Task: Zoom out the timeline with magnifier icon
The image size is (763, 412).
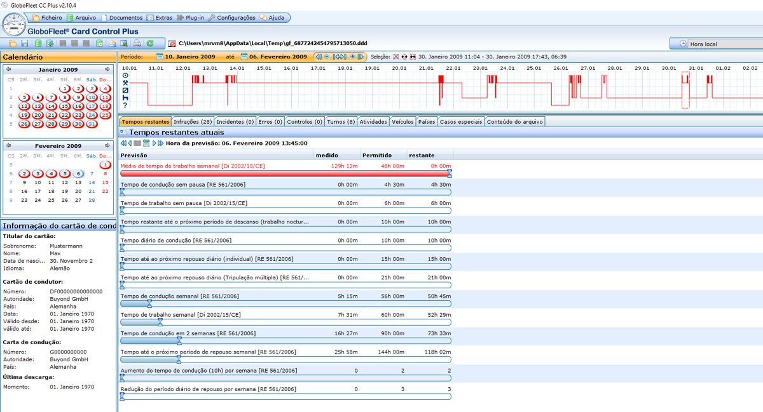Action: click(x=327, y=56)
